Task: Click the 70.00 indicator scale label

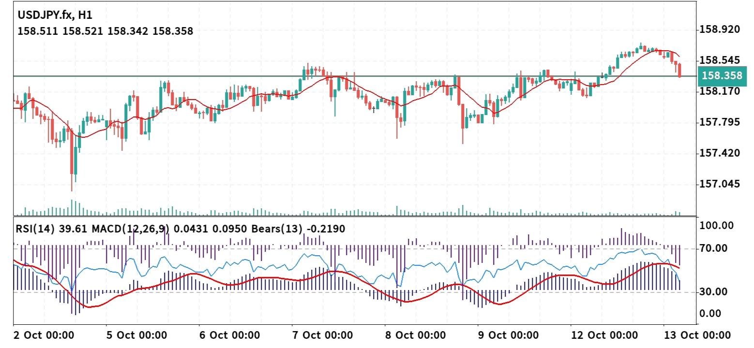Action: (x=714, y=248)
